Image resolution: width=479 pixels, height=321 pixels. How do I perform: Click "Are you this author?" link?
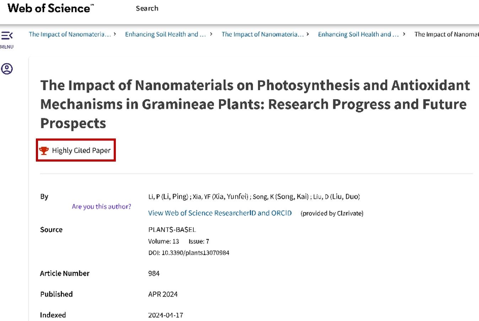point(101,206)
